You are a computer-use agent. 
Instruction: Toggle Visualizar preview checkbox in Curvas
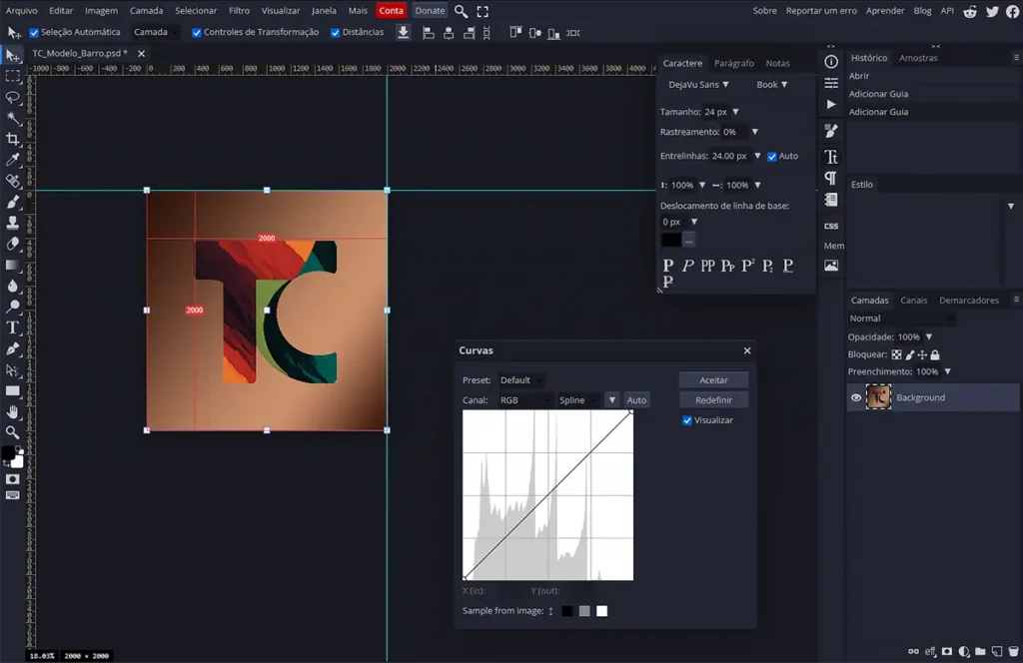(687, 420)
